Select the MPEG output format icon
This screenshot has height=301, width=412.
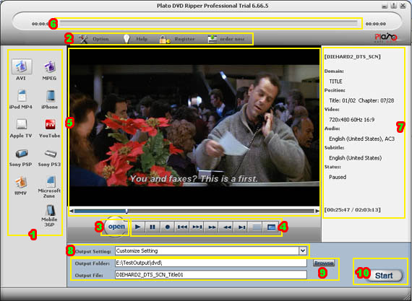[x=49, y=66]
